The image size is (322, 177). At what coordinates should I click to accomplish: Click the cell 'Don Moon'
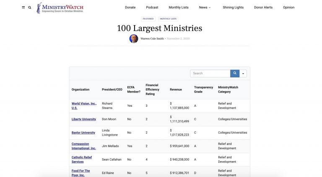[x=109, y=119]
